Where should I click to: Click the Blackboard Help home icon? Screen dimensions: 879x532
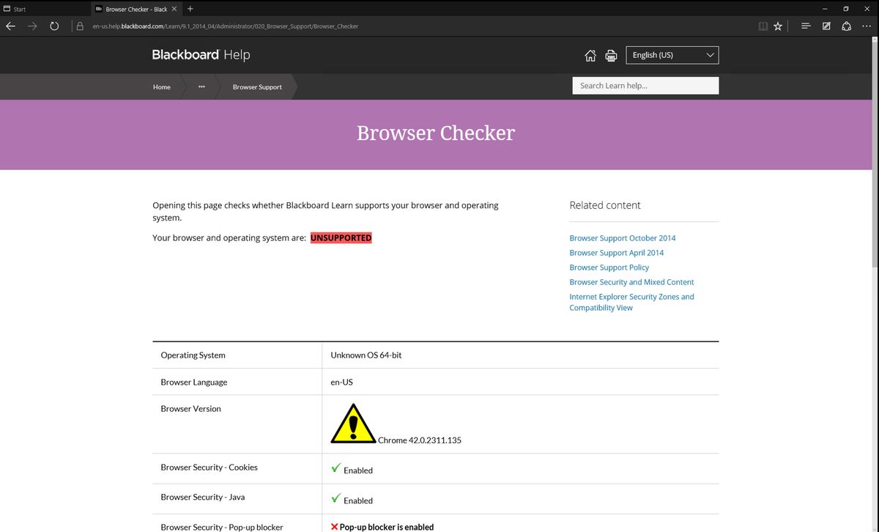590,56
